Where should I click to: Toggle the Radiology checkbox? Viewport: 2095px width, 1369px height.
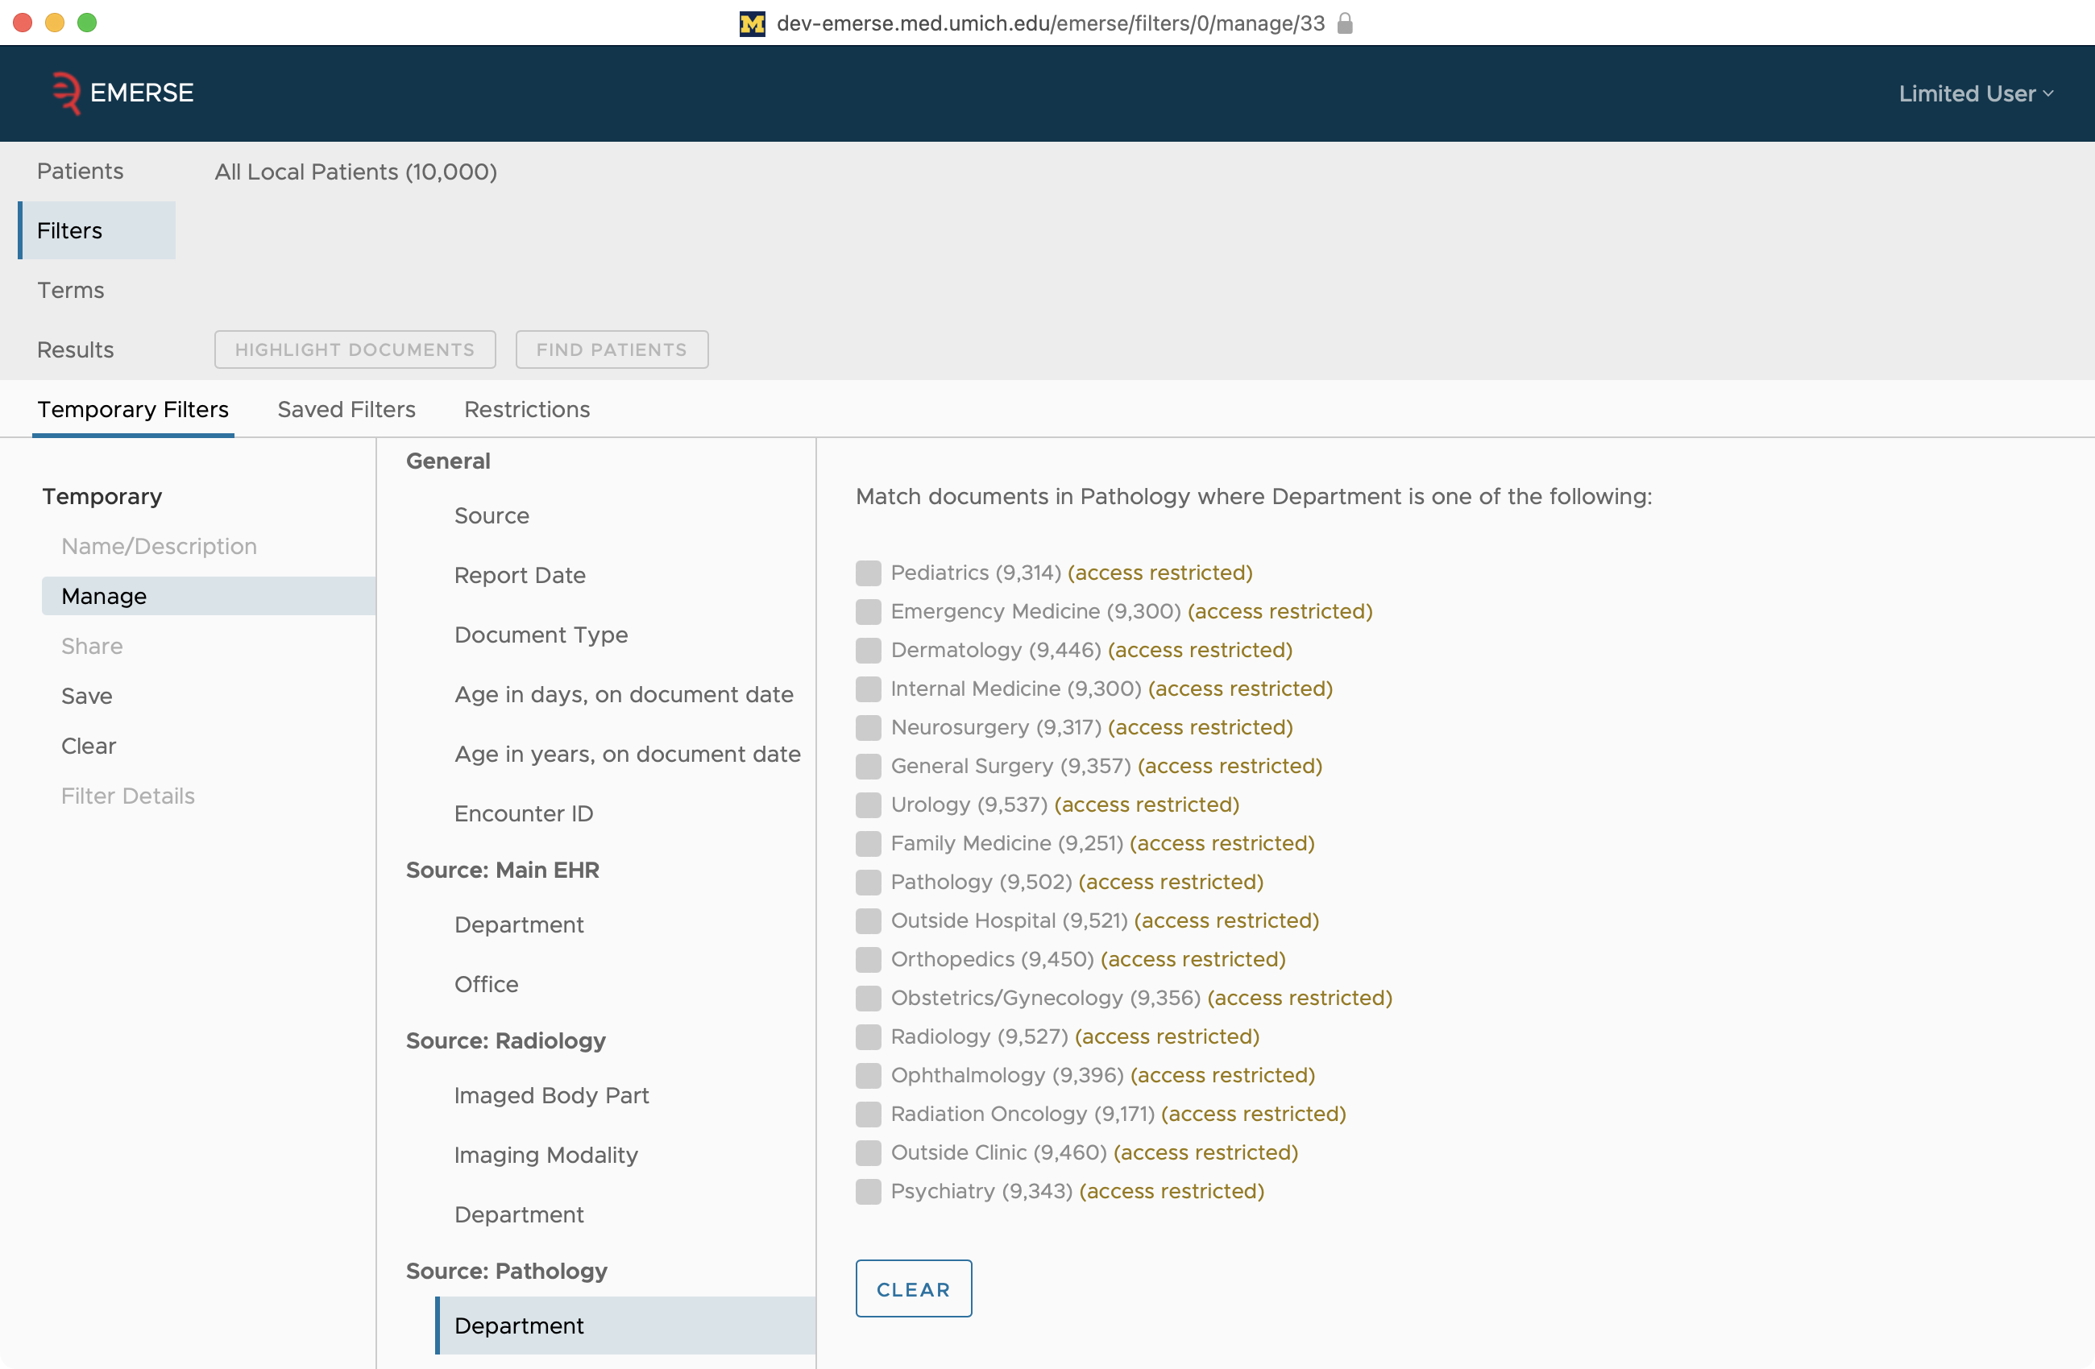(x=868, y=1037)
